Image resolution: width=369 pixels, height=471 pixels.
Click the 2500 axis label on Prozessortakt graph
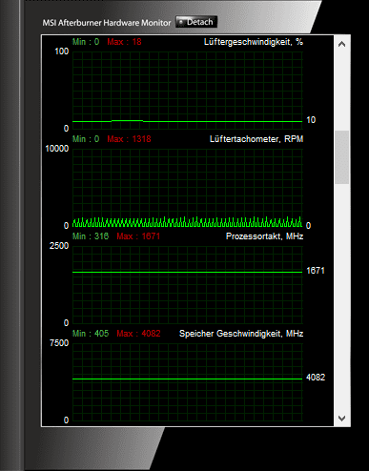[x=59, y=246]
